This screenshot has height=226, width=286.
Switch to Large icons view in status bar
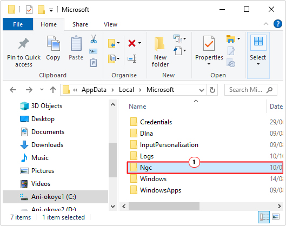276,217
